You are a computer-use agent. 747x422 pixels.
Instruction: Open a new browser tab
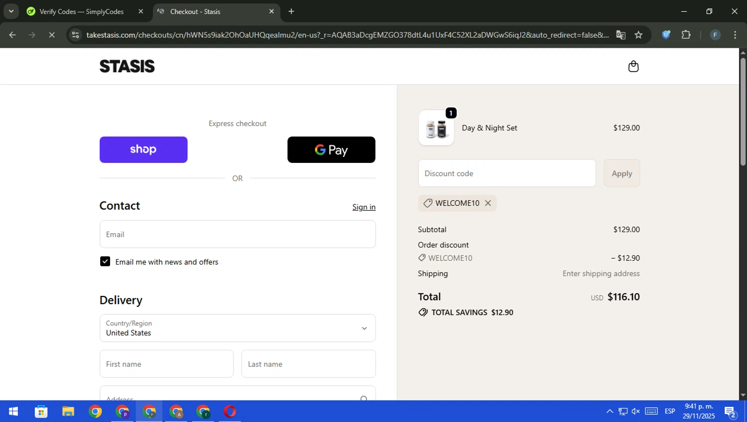(291, 11)
